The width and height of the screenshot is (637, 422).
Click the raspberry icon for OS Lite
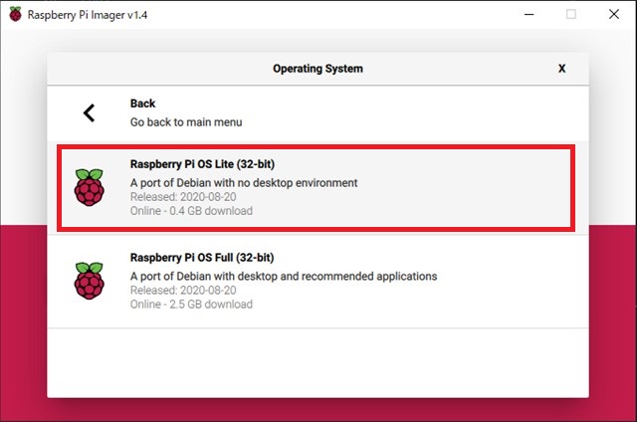tap(89, 188)
